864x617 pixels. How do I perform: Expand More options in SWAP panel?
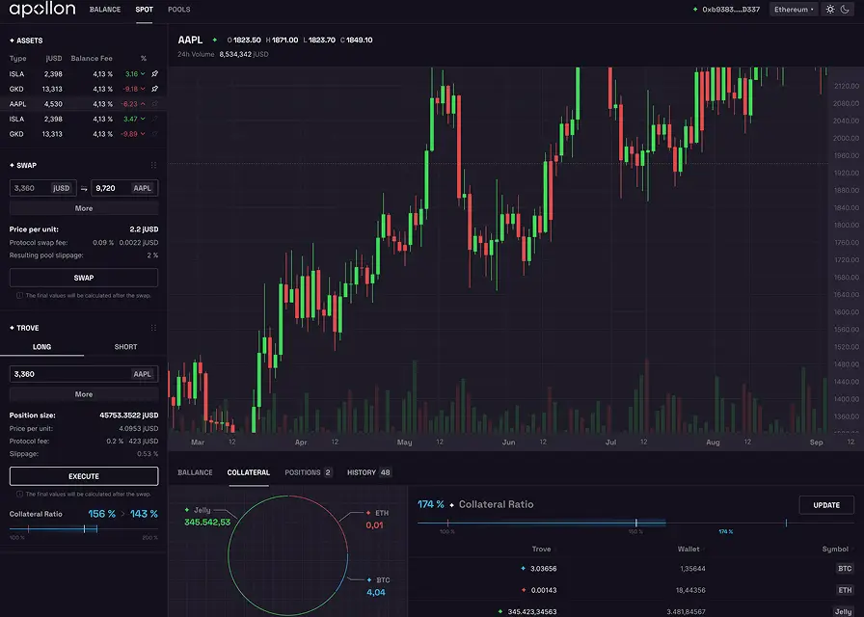[x=84, y=208]
